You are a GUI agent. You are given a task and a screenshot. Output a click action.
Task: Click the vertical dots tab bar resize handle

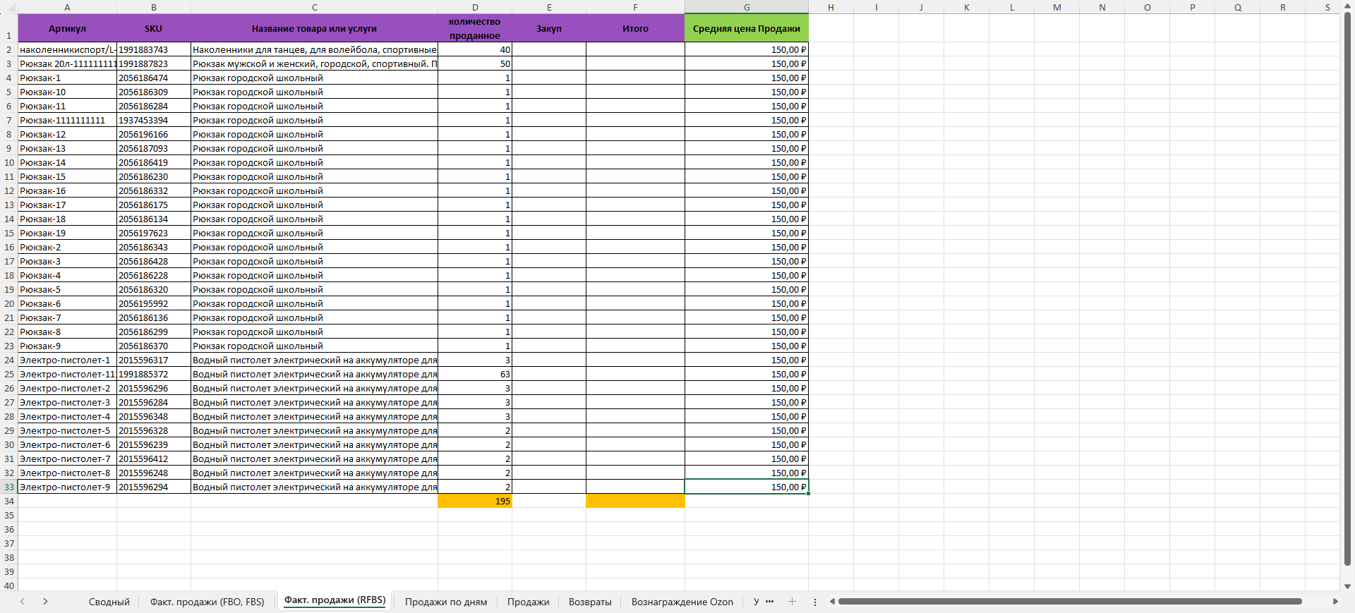[x=815, y=602]
